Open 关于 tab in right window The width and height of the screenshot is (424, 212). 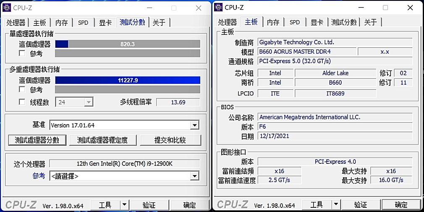coord(371,22)
